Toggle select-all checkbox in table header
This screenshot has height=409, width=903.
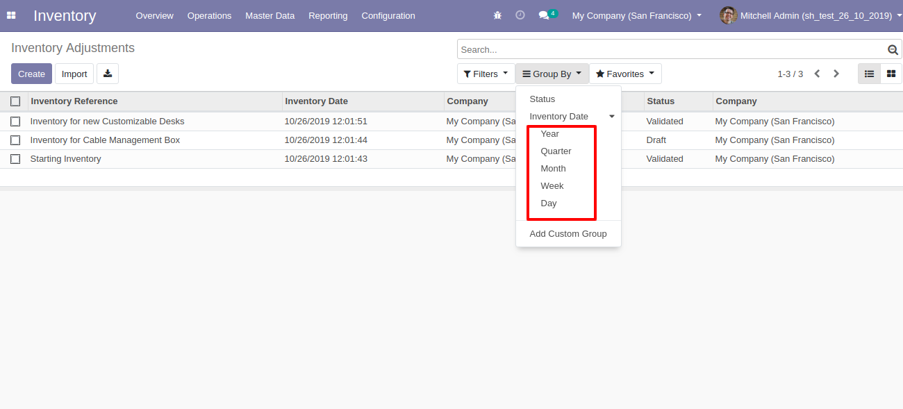click(x=15, y=101)
